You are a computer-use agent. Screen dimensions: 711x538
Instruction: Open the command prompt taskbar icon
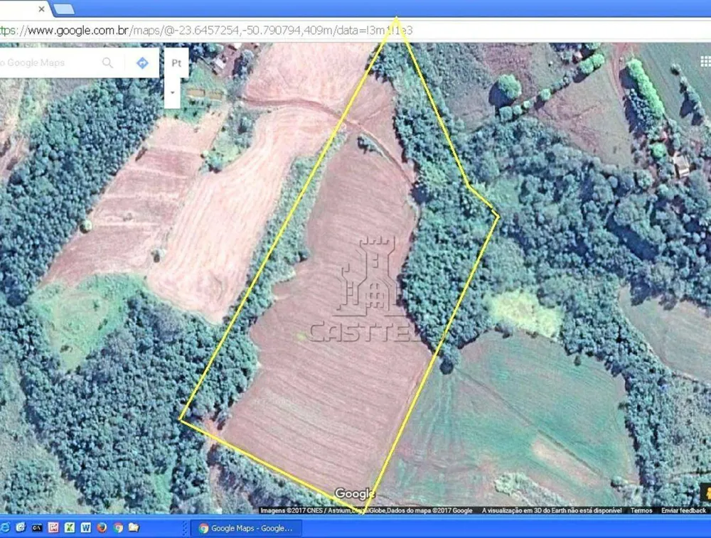tap(37, 527)
